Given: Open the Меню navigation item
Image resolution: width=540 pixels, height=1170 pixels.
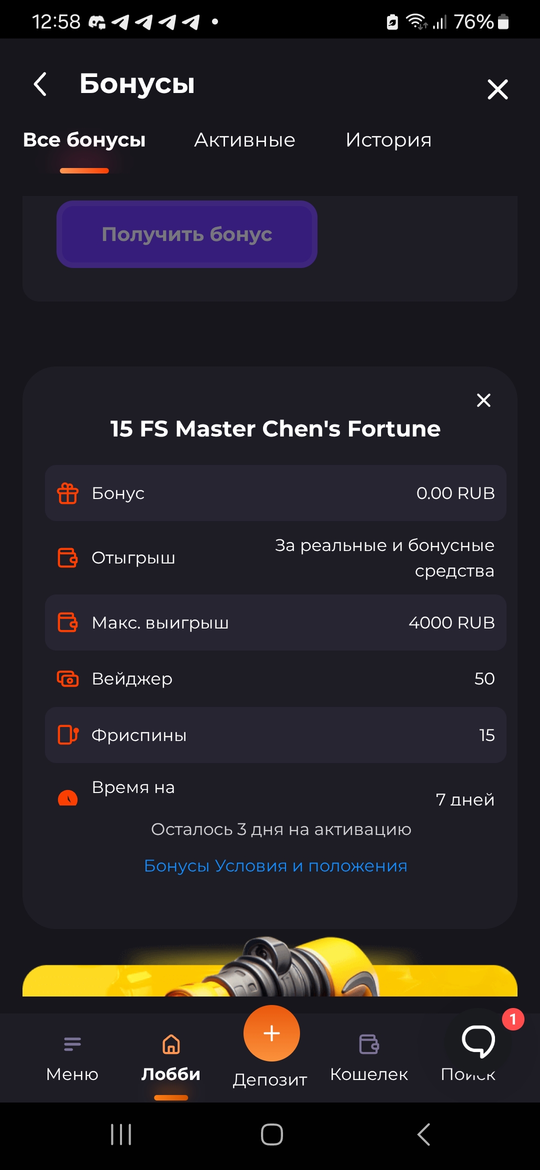Looking at the screenshot, I should [72, 1055].
